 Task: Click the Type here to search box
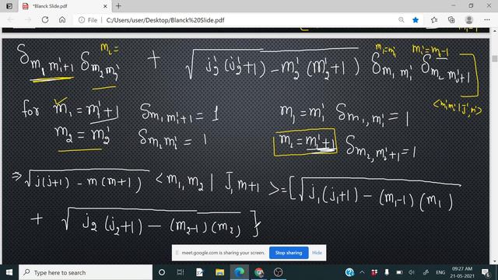(x=86, y=272)
